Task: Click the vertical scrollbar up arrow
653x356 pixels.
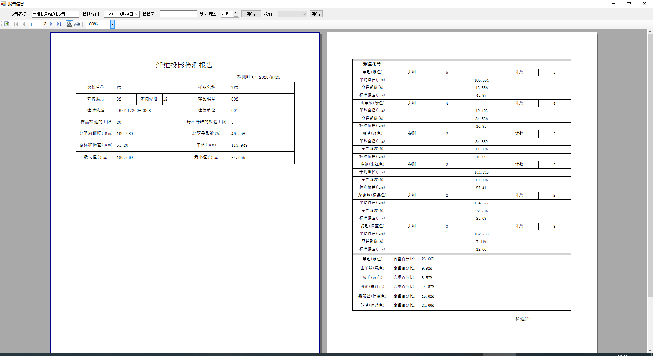Action: [x=650, y=32]
